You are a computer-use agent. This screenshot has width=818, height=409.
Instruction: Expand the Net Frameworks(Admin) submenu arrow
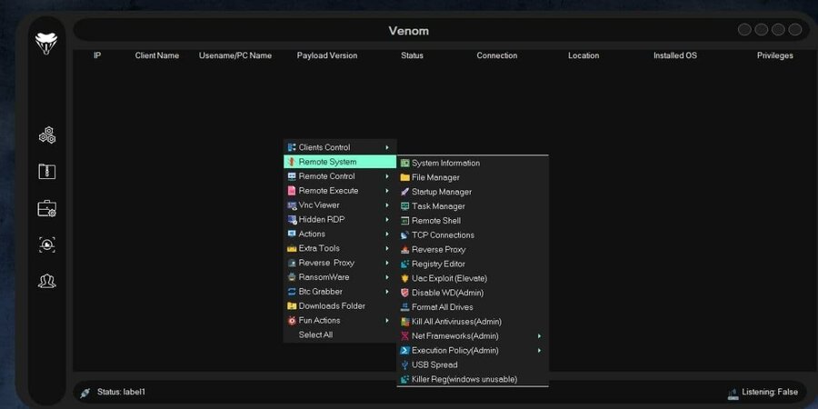(x=539, y=336)
